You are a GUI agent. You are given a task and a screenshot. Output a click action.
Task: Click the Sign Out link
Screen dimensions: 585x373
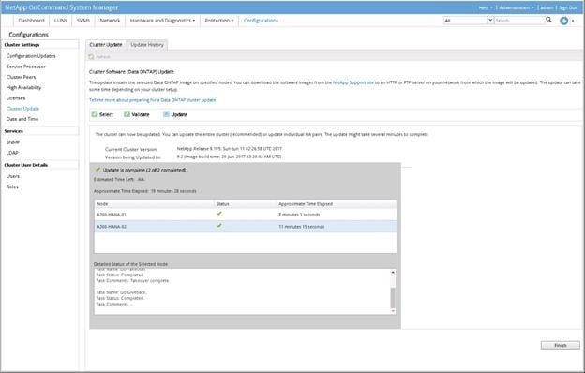(x=568, y=7)
